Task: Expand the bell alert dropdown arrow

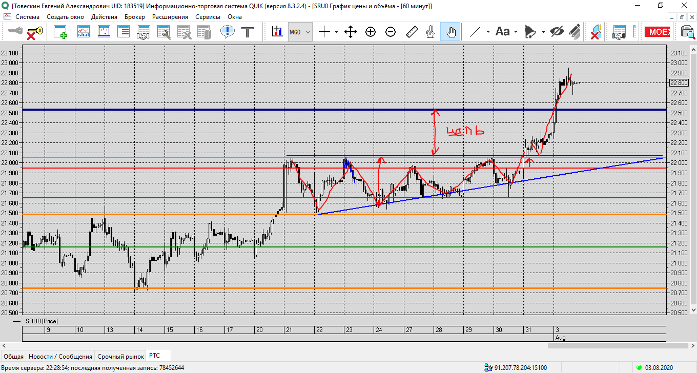Action: [543, 32]
